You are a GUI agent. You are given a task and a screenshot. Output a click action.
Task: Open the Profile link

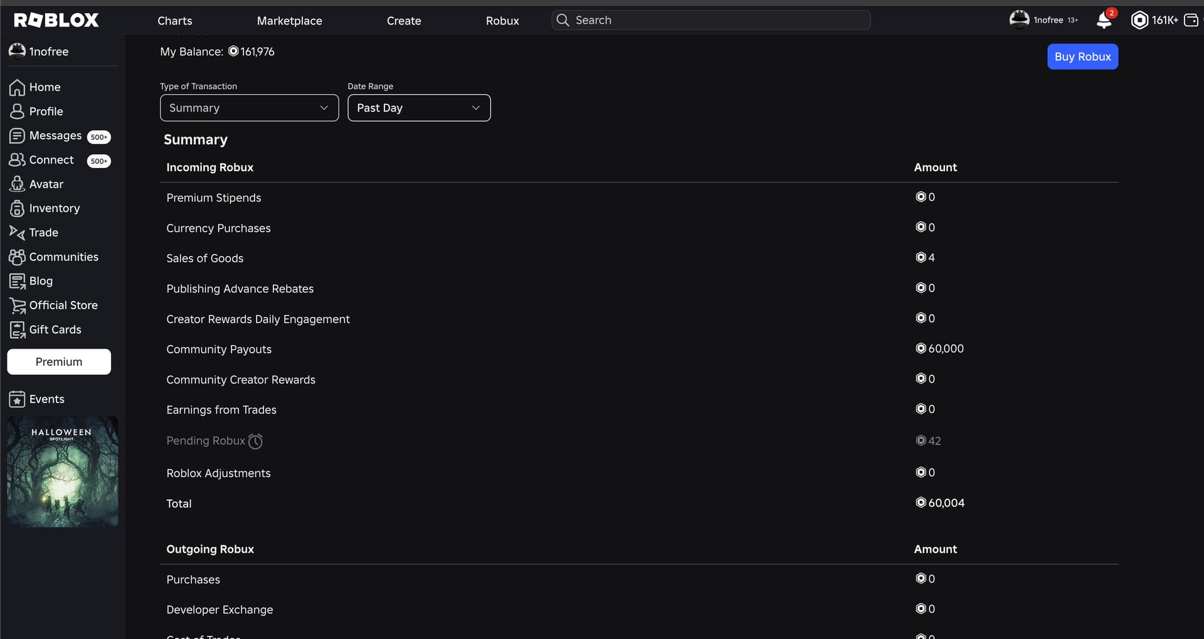(x=46, y=112)
